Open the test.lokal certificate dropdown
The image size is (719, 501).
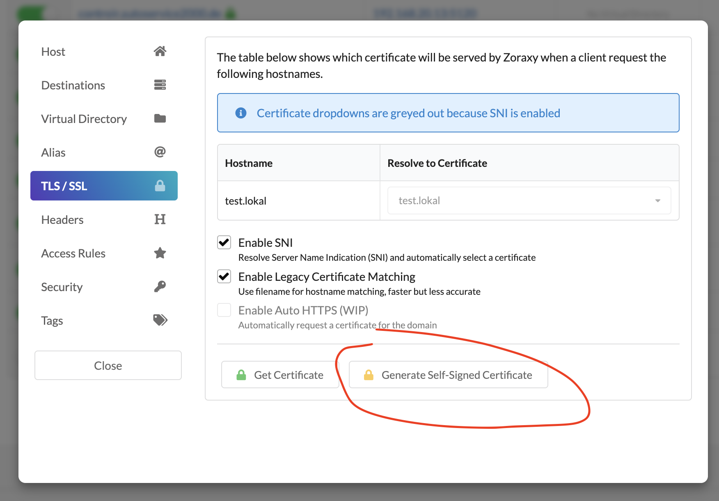[x=529, y=200]
